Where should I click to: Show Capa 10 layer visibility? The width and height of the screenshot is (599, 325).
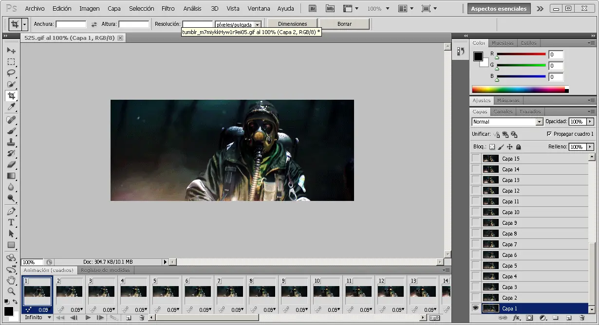pyautogui.click(x=475, y=212)
